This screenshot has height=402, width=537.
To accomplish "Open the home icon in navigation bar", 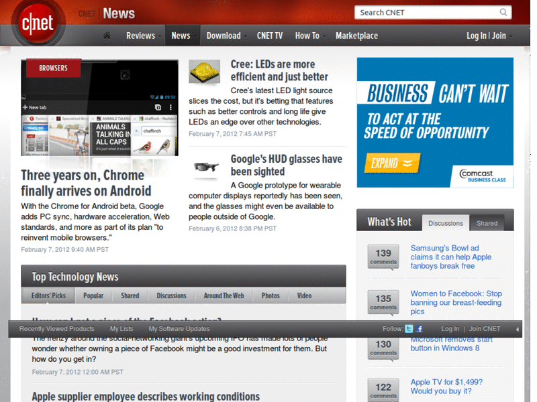I will (107, 36).
